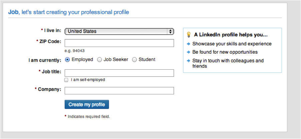Click the Company field label
This screenshot has width=301, height=139.
(49, 89)
